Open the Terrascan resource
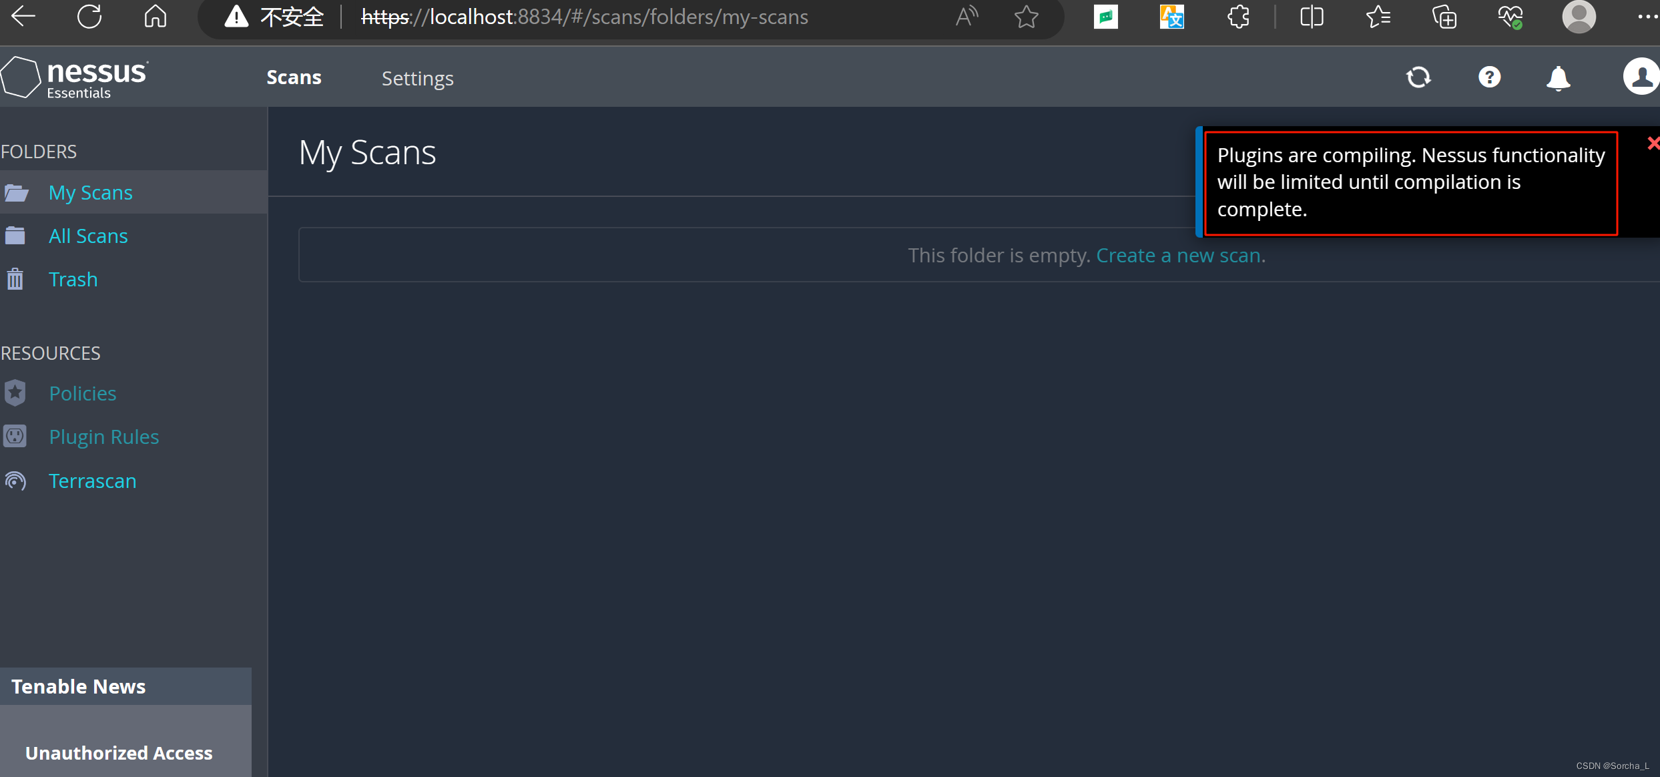The image size is (1660, 777). click(x=92, y=481)
